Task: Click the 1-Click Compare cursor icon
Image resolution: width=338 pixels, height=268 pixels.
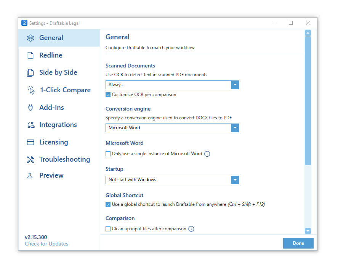Action: click(x=31, y=90)
